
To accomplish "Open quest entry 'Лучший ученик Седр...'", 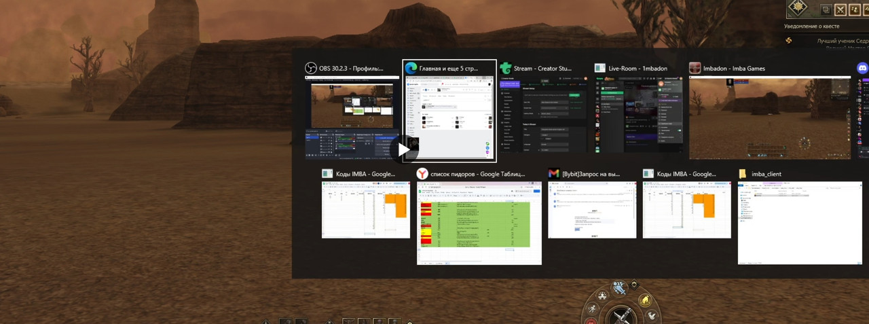I will click(x=843, y=41).
